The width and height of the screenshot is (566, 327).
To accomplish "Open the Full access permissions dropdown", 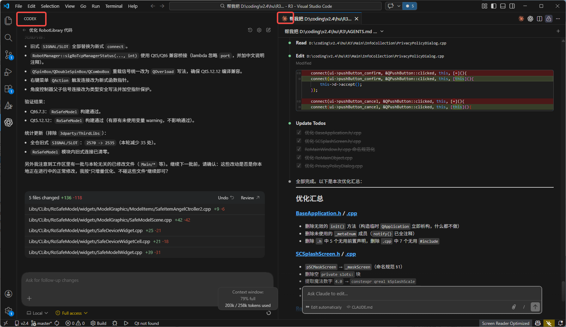I will [x=71, y=313].
